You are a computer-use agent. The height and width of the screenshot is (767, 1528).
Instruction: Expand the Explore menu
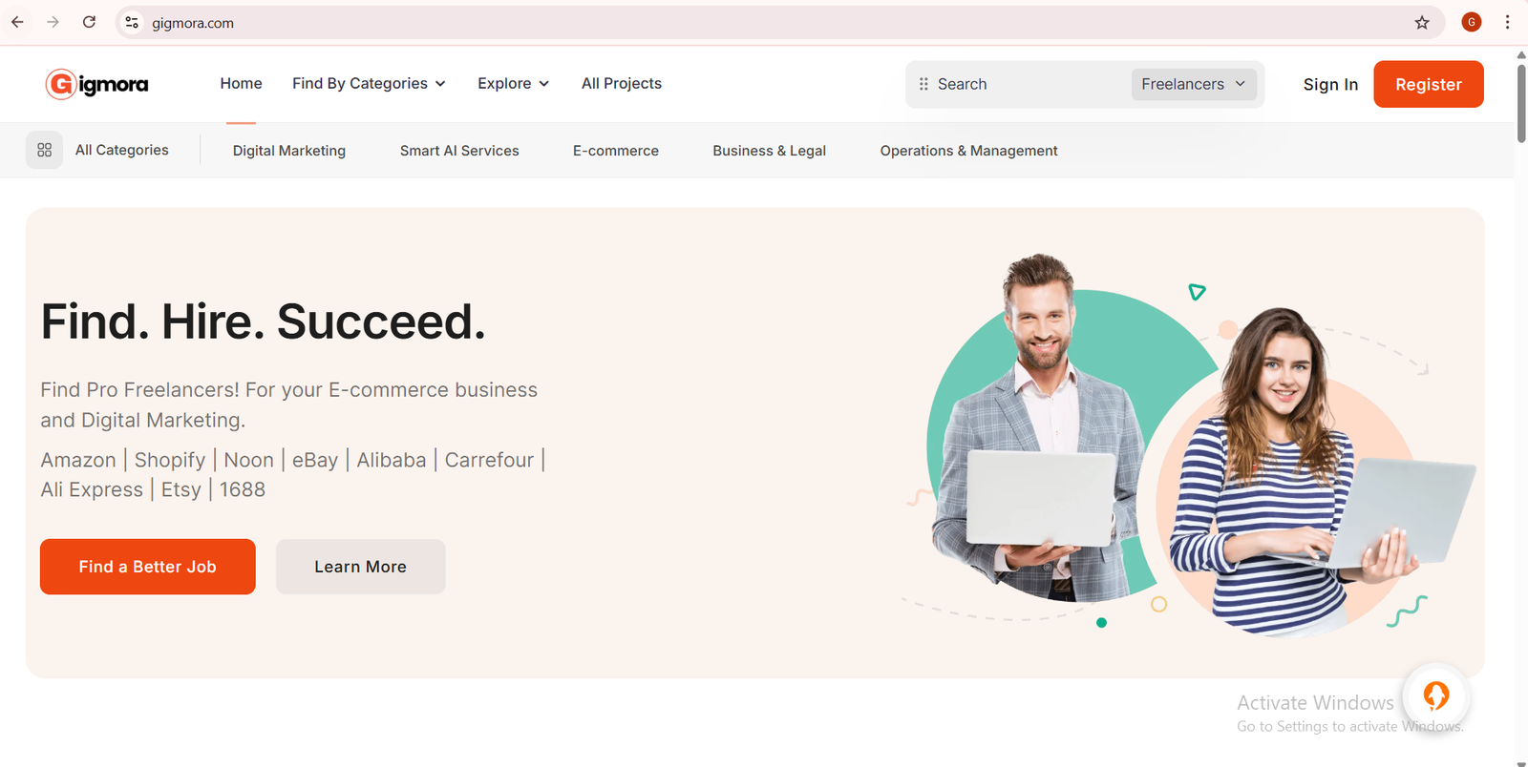click(514, 83)
